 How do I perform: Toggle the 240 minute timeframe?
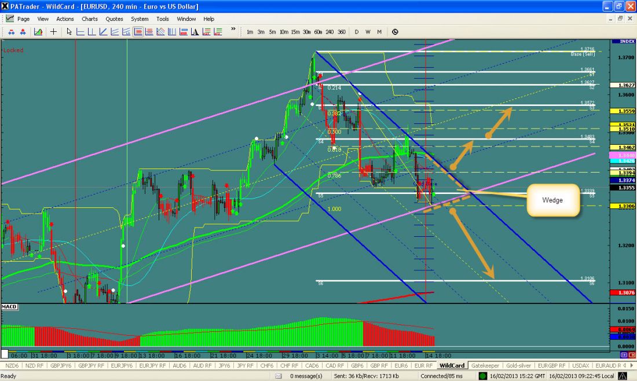click(x=330, y=32)
